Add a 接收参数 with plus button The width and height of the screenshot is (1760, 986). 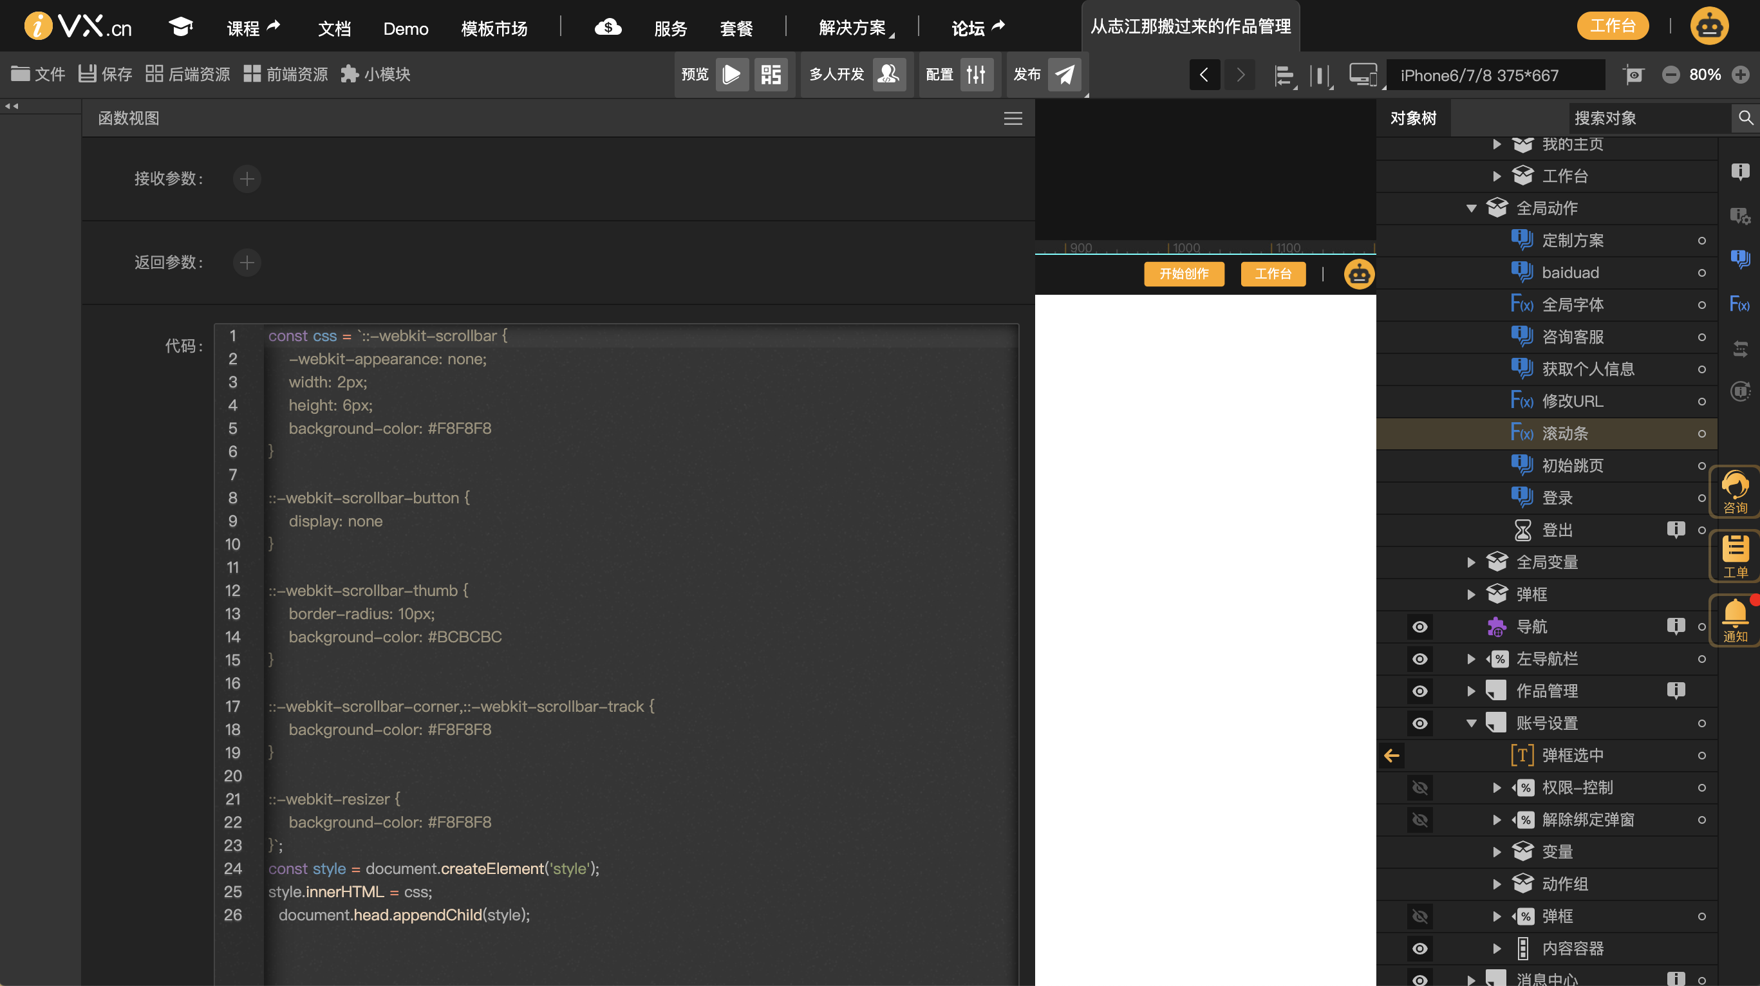click(247, 179)
